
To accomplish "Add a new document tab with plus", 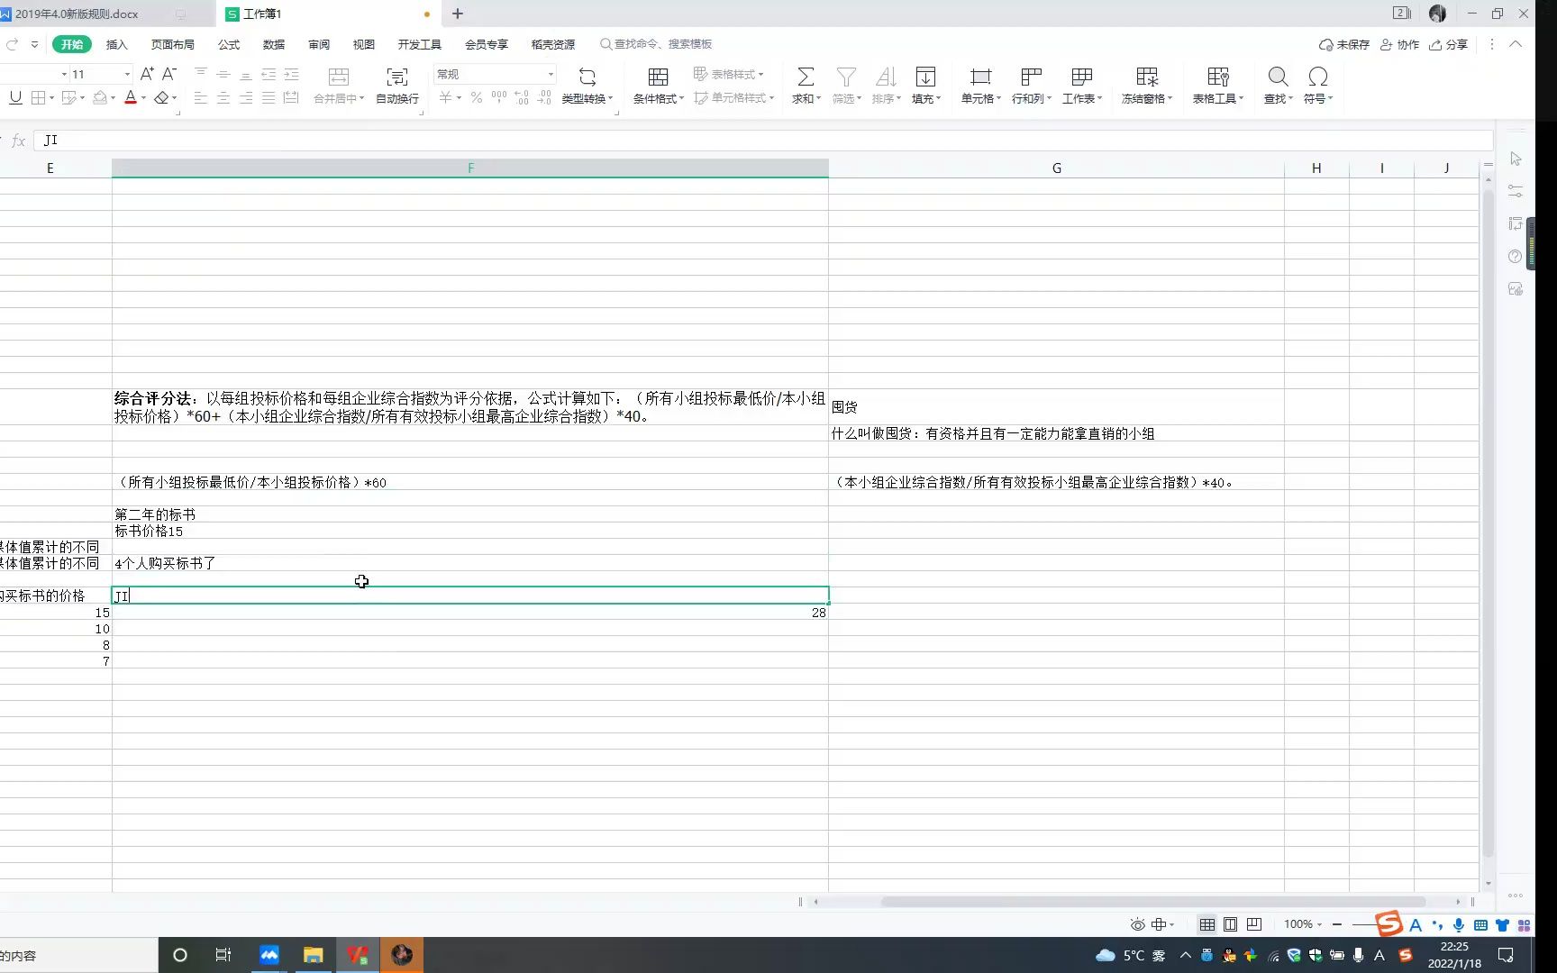I will click(458, 14).
